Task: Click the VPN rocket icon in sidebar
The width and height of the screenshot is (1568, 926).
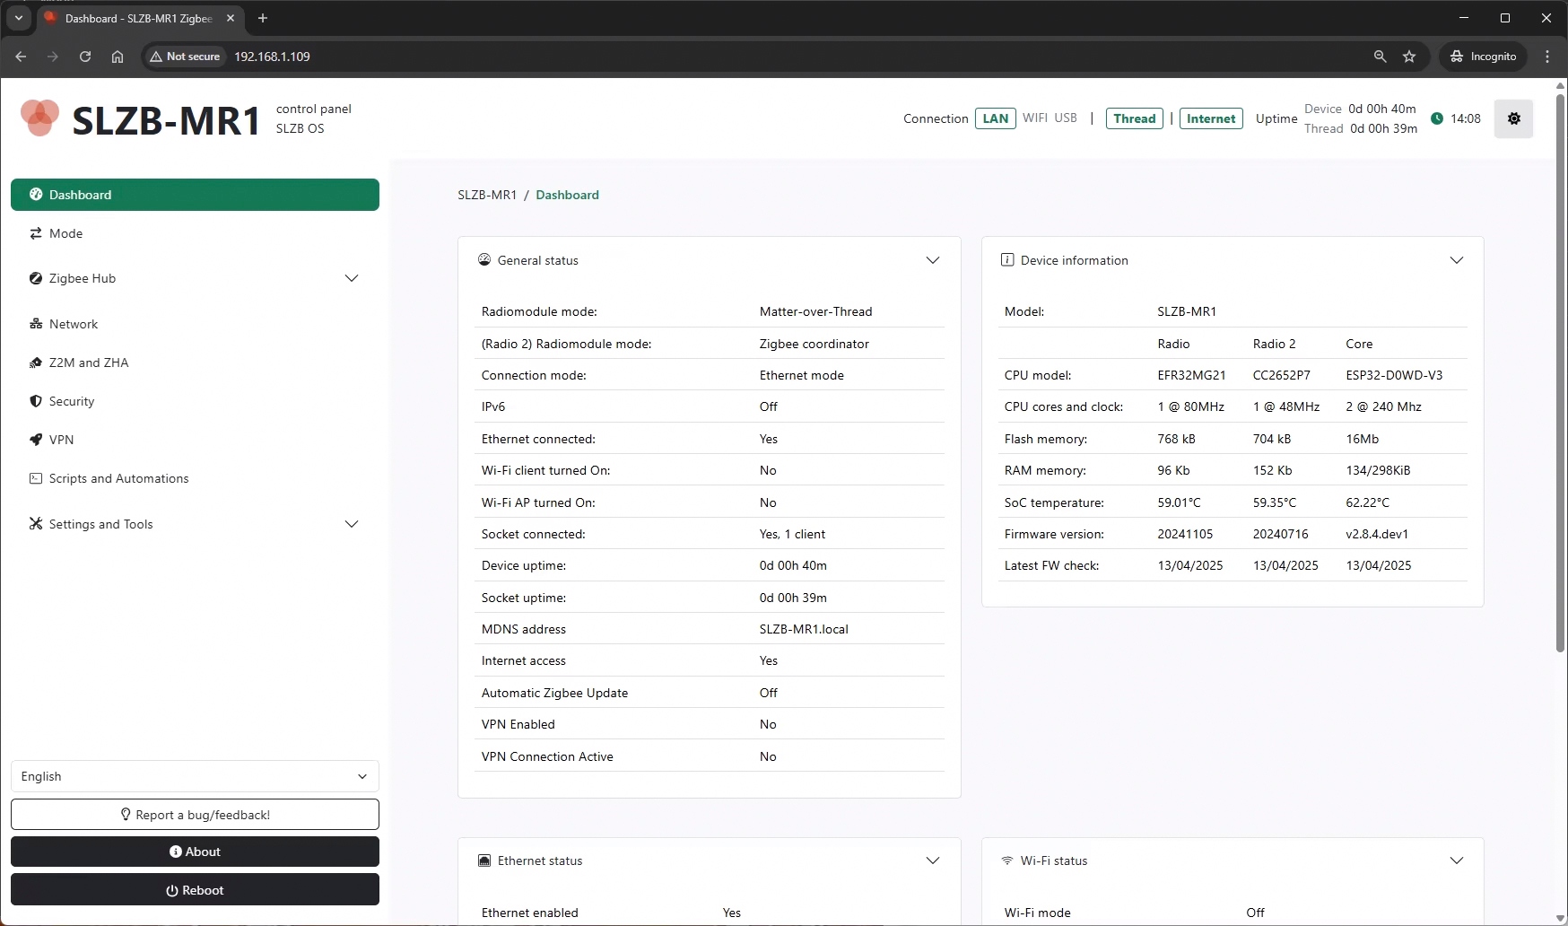Action: (36, 440)
